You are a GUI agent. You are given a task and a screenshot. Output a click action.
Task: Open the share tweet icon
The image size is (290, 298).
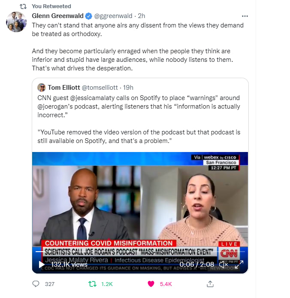pos(210,284)
